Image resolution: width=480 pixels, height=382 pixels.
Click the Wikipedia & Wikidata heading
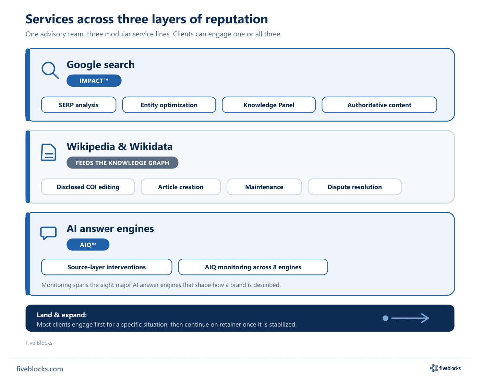tap(120, 147)
